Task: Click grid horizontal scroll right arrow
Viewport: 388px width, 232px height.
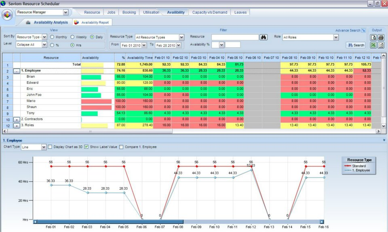Action: [378, 131]
